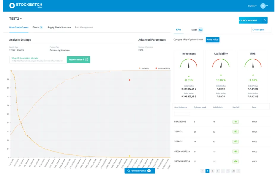Expand the chevron next to user avatar
Viewport: 278px width, 175px height.
click(267, 6)
